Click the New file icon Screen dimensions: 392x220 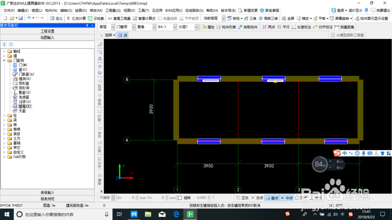click(x=5, y=18)
